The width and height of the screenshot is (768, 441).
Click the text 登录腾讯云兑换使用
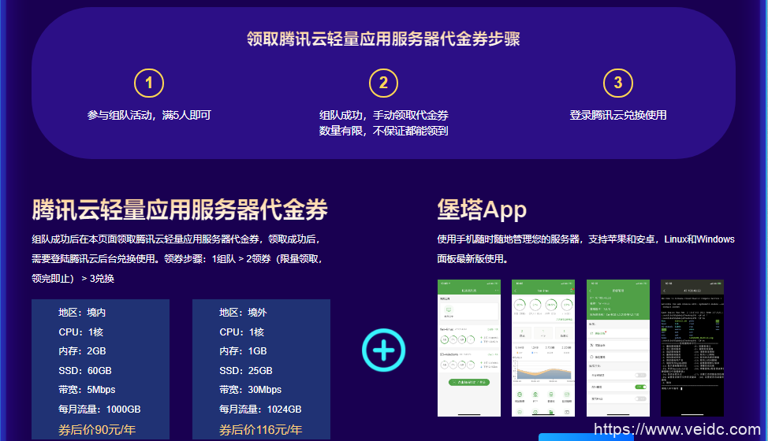click(x=618, y=116)
